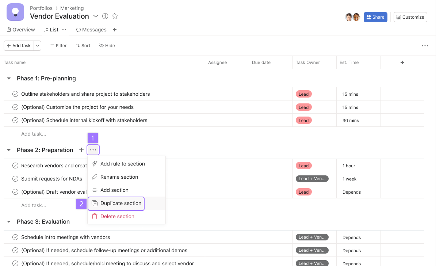
Task: Collapse the Phase 1: Pre-planning section
Action: (8, 78)
